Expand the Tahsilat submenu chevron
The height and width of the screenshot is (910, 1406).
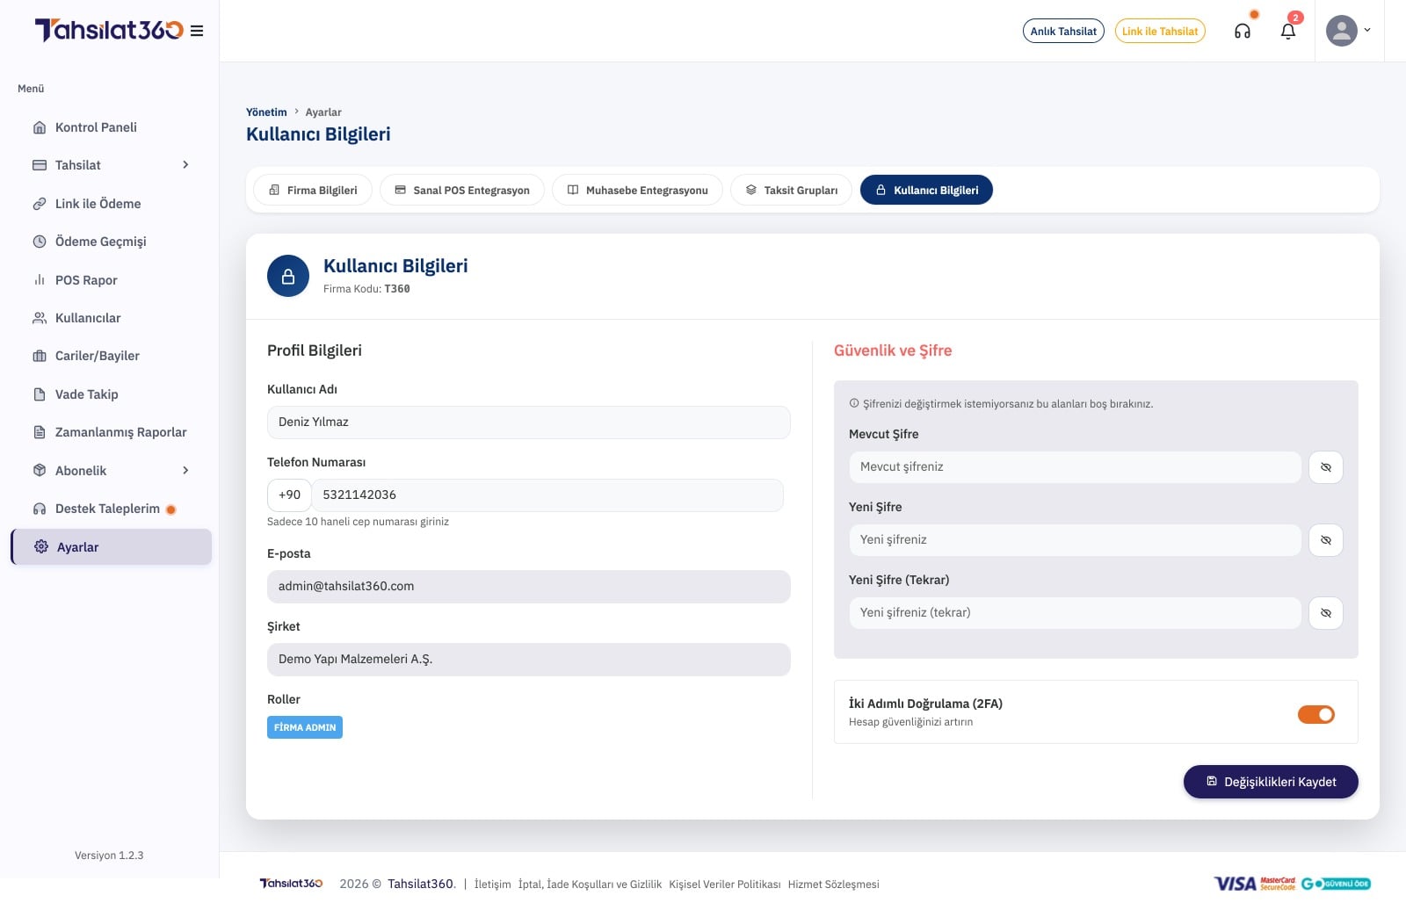pyautogui.click(x=185, y=165)
